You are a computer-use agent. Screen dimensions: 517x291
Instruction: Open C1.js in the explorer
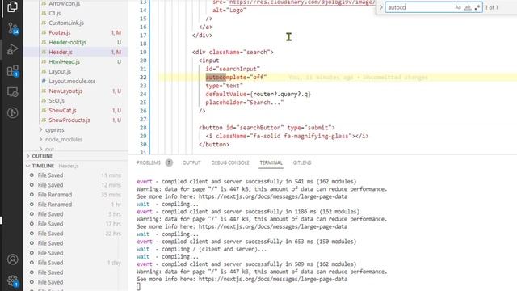[x=55, y=13]
